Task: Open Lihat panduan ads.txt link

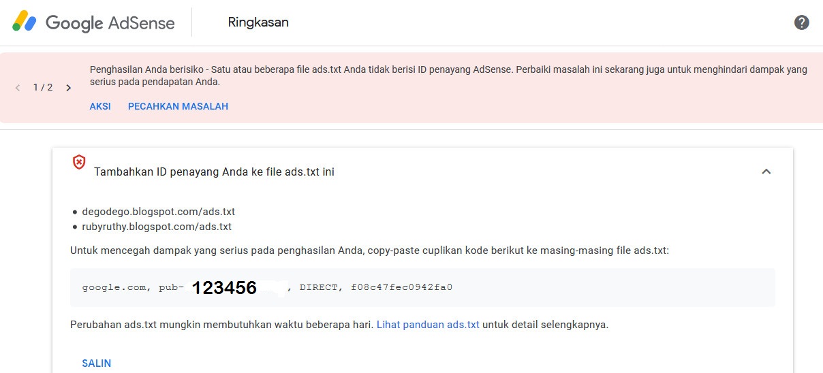Action: [428, 325]
